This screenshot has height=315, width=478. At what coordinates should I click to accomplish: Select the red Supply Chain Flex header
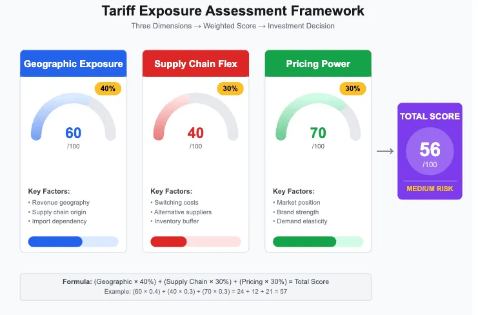pos(195,64)
